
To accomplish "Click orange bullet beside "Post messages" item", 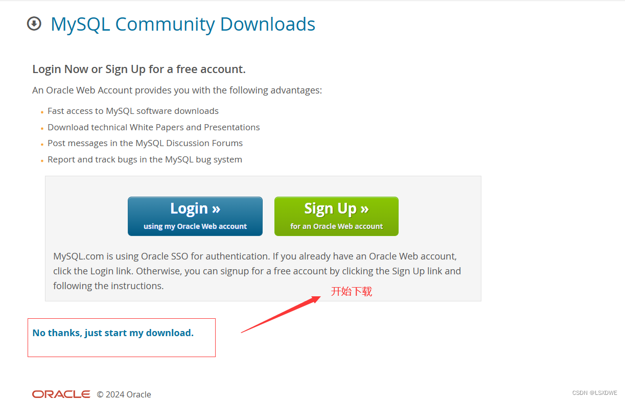I will [x=42, y=145].
